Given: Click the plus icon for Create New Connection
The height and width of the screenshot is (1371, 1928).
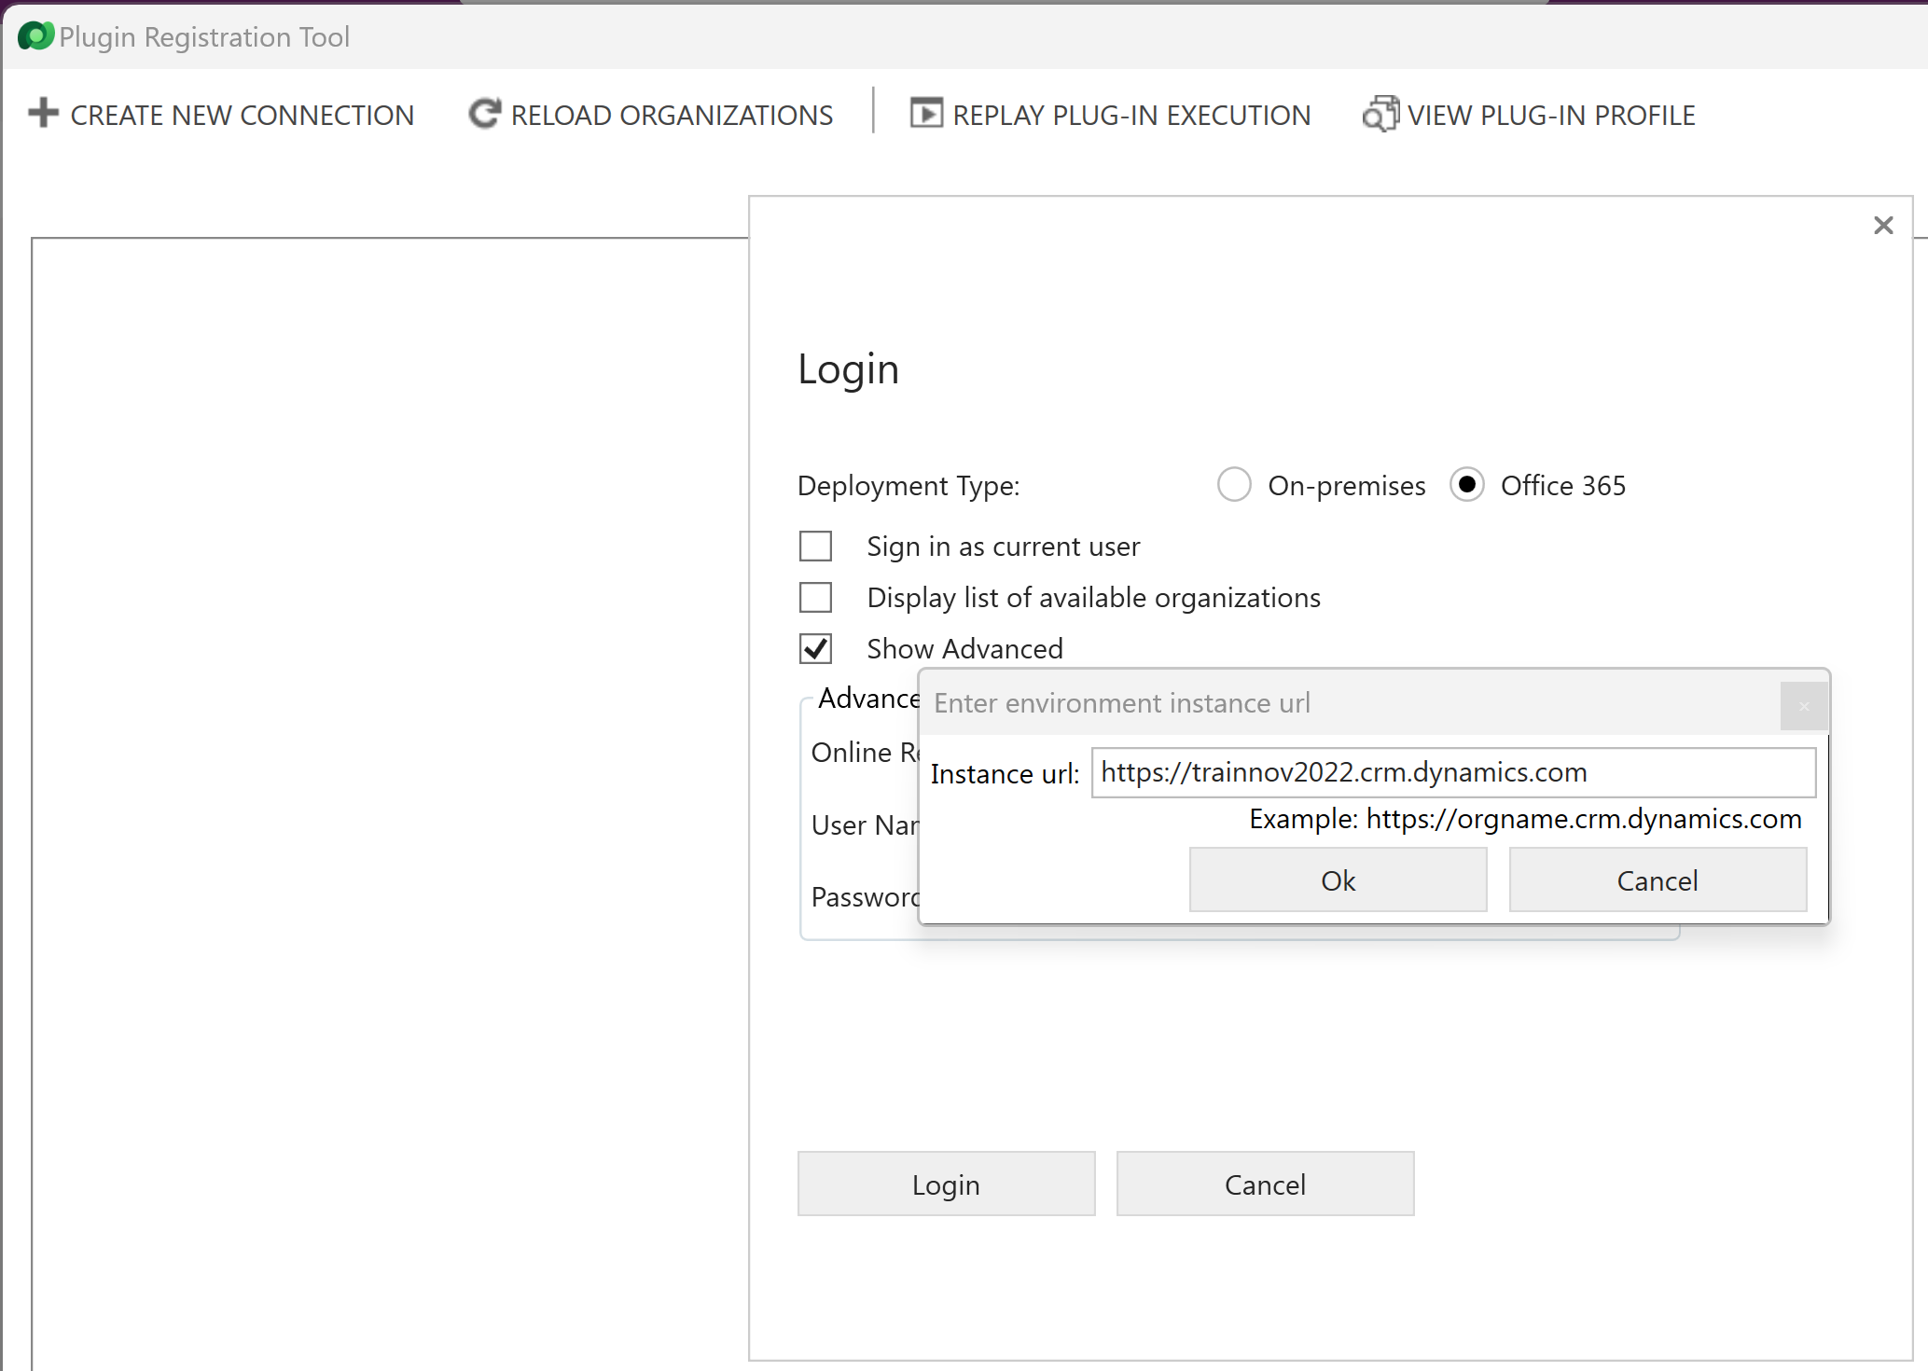Looking at the screenshot, I should [43, 114].
